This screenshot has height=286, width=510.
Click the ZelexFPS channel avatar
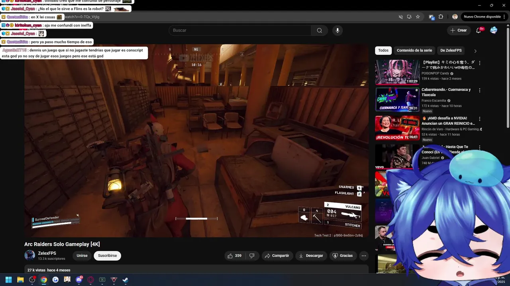point(30,255)
